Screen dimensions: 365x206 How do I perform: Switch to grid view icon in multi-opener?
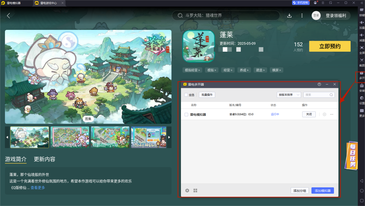(195, 190)
